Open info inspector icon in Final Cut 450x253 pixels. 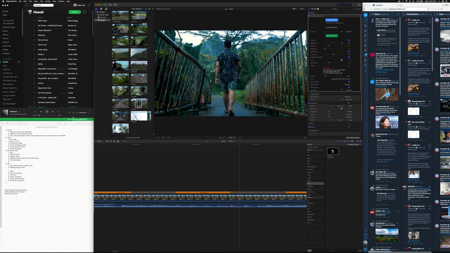click(318, 9)
